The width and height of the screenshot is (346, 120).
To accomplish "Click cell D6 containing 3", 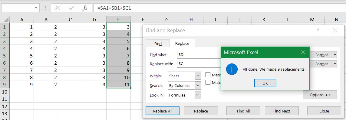I will (94, 63).
